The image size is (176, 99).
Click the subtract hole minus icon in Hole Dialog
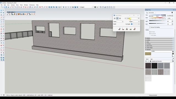pos(123,29)
